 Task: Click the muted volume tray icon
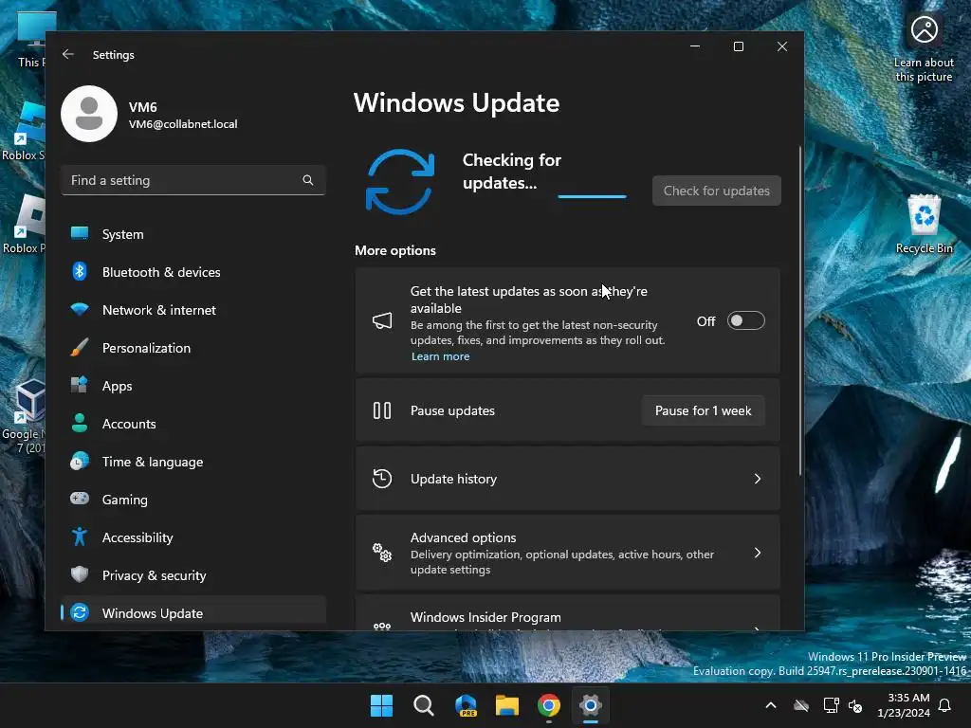(856, 705)
